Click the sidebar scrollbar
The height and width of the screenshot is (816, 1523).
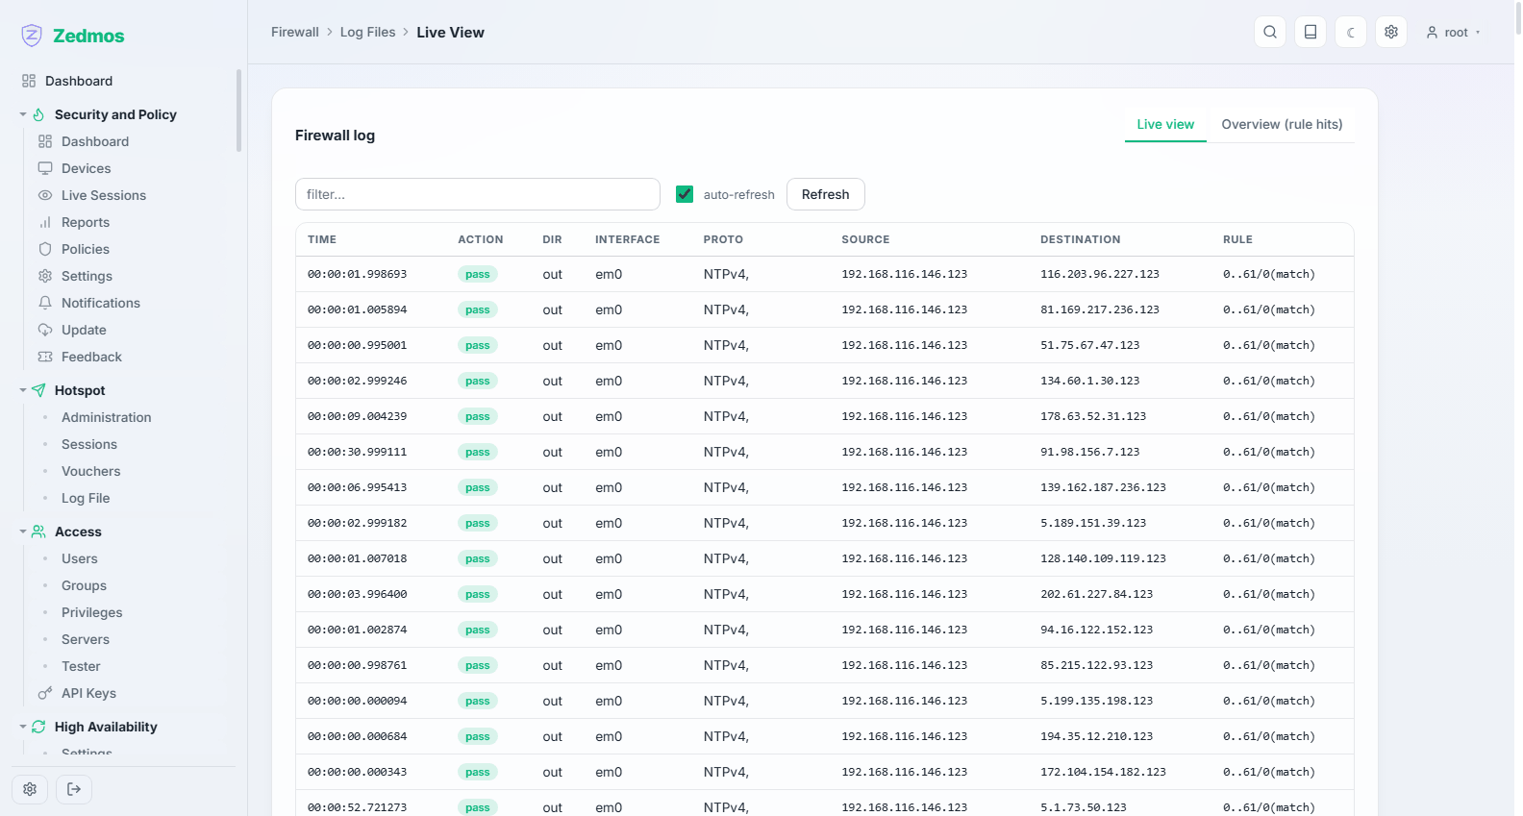click(238, 111)
